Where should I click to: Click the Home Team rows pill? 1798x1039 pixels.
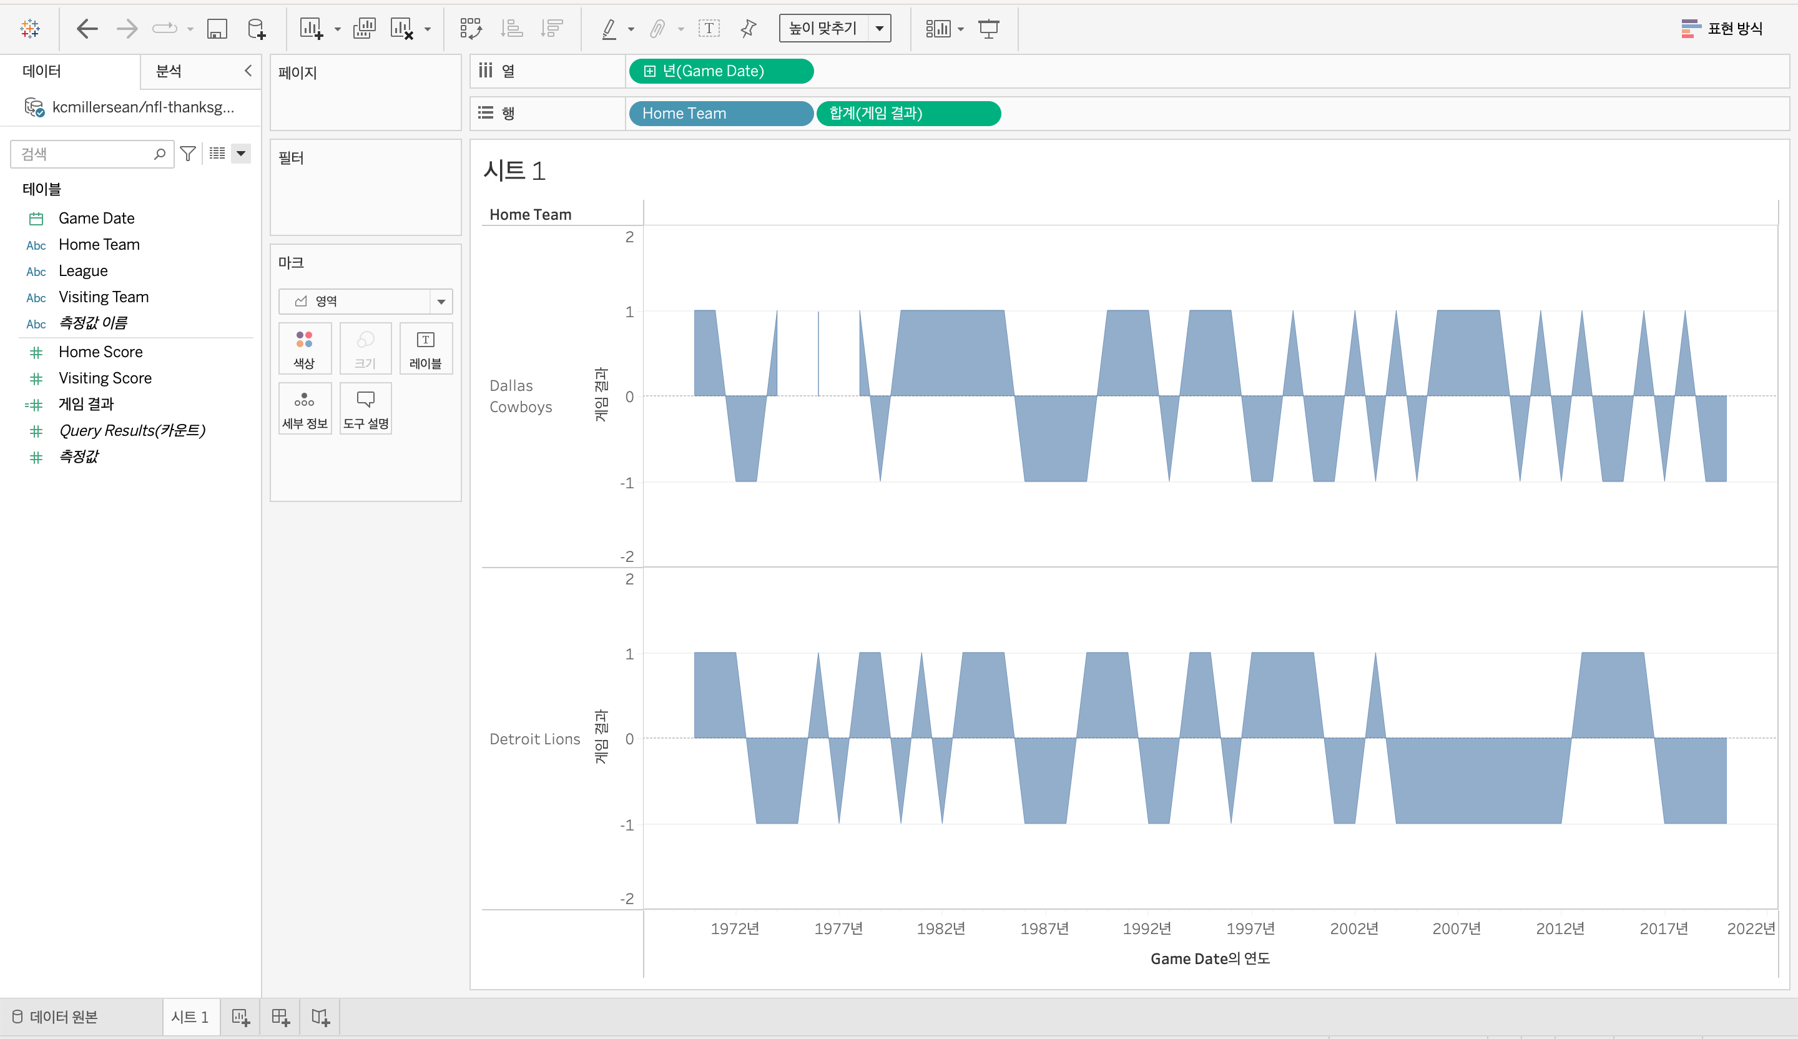pos(720,114)
